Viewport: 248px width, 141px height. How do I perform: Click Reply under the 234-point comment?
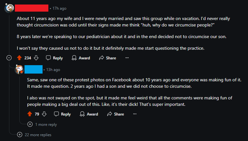pos(54,58)
